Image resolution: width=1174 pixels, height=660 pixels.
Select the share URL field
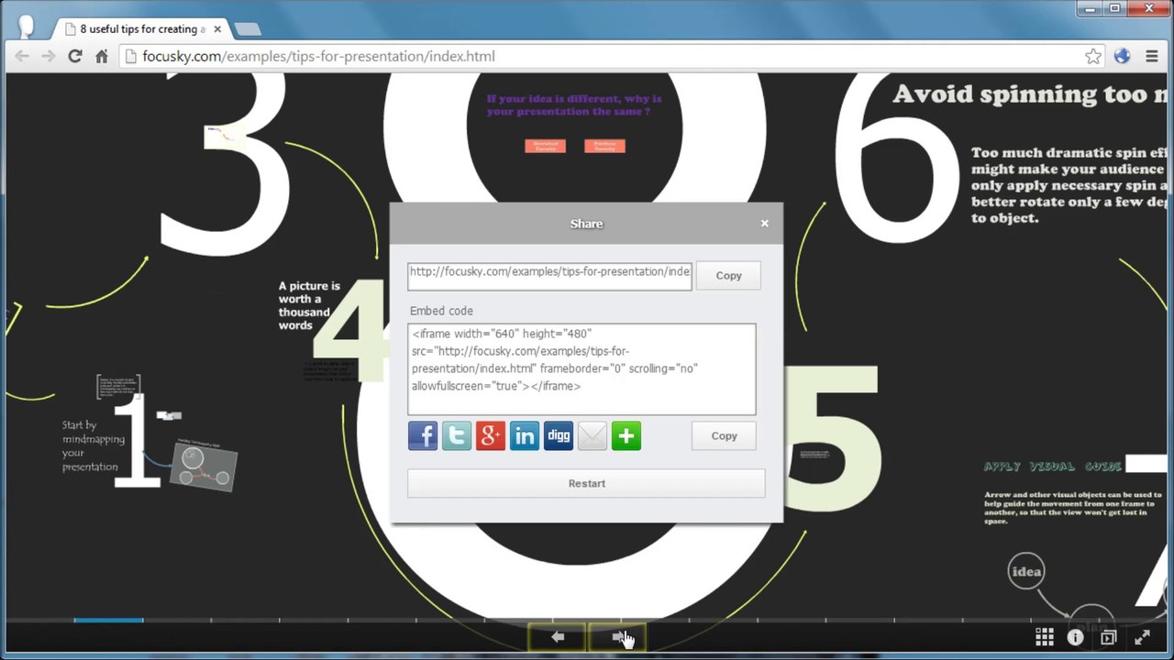pos(549,276)
